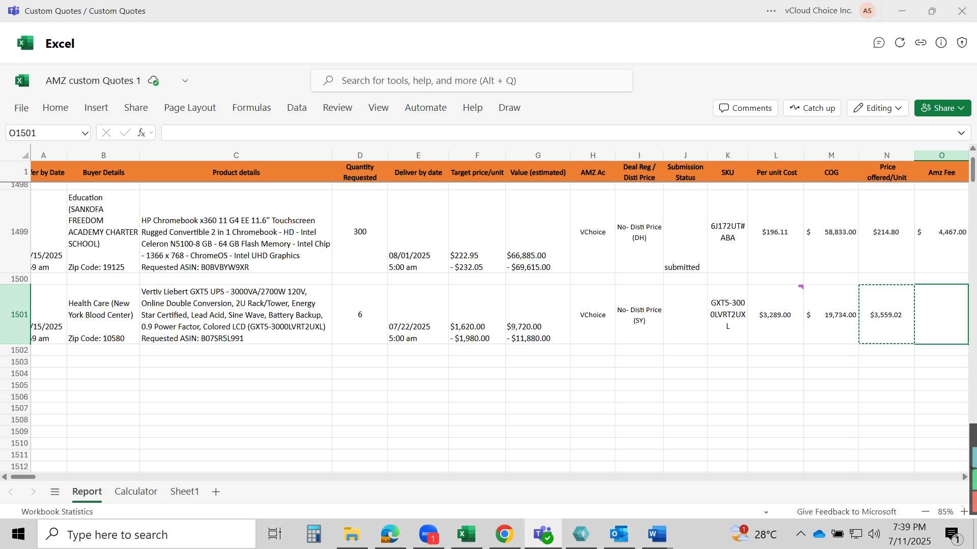Show hidden system tray icons
Image resolution: width=977 pixels, height=549 pixels.
click(800, 534)
